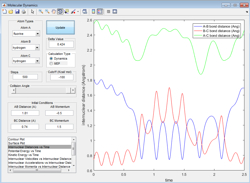Image resolution: width=250 pixels, height=183 pixels.
Task: Open the Atom C dropdown
Action: pyautogui.click(x=26, y=61)
